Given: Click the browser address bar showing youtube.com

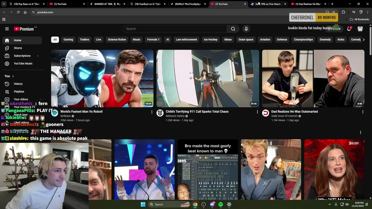Looking at the screenshot, I should point(177,12).
